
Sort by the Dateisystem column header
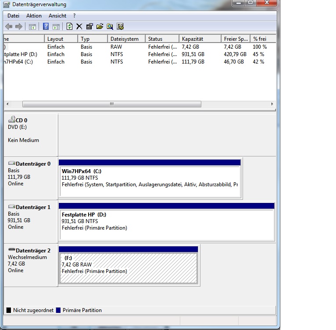[x=126, y=39]
